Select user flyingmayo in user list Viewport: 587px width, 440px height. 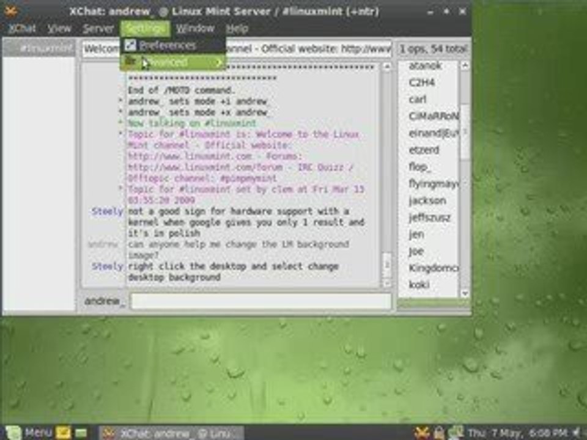(x=434, y=184)
